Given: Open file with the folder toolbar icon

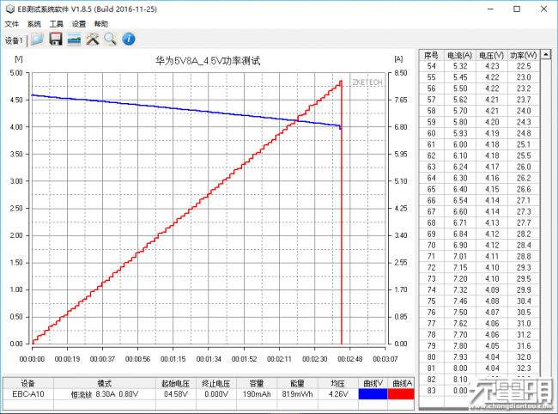Looking at the screenshot, I should point(37,40).
